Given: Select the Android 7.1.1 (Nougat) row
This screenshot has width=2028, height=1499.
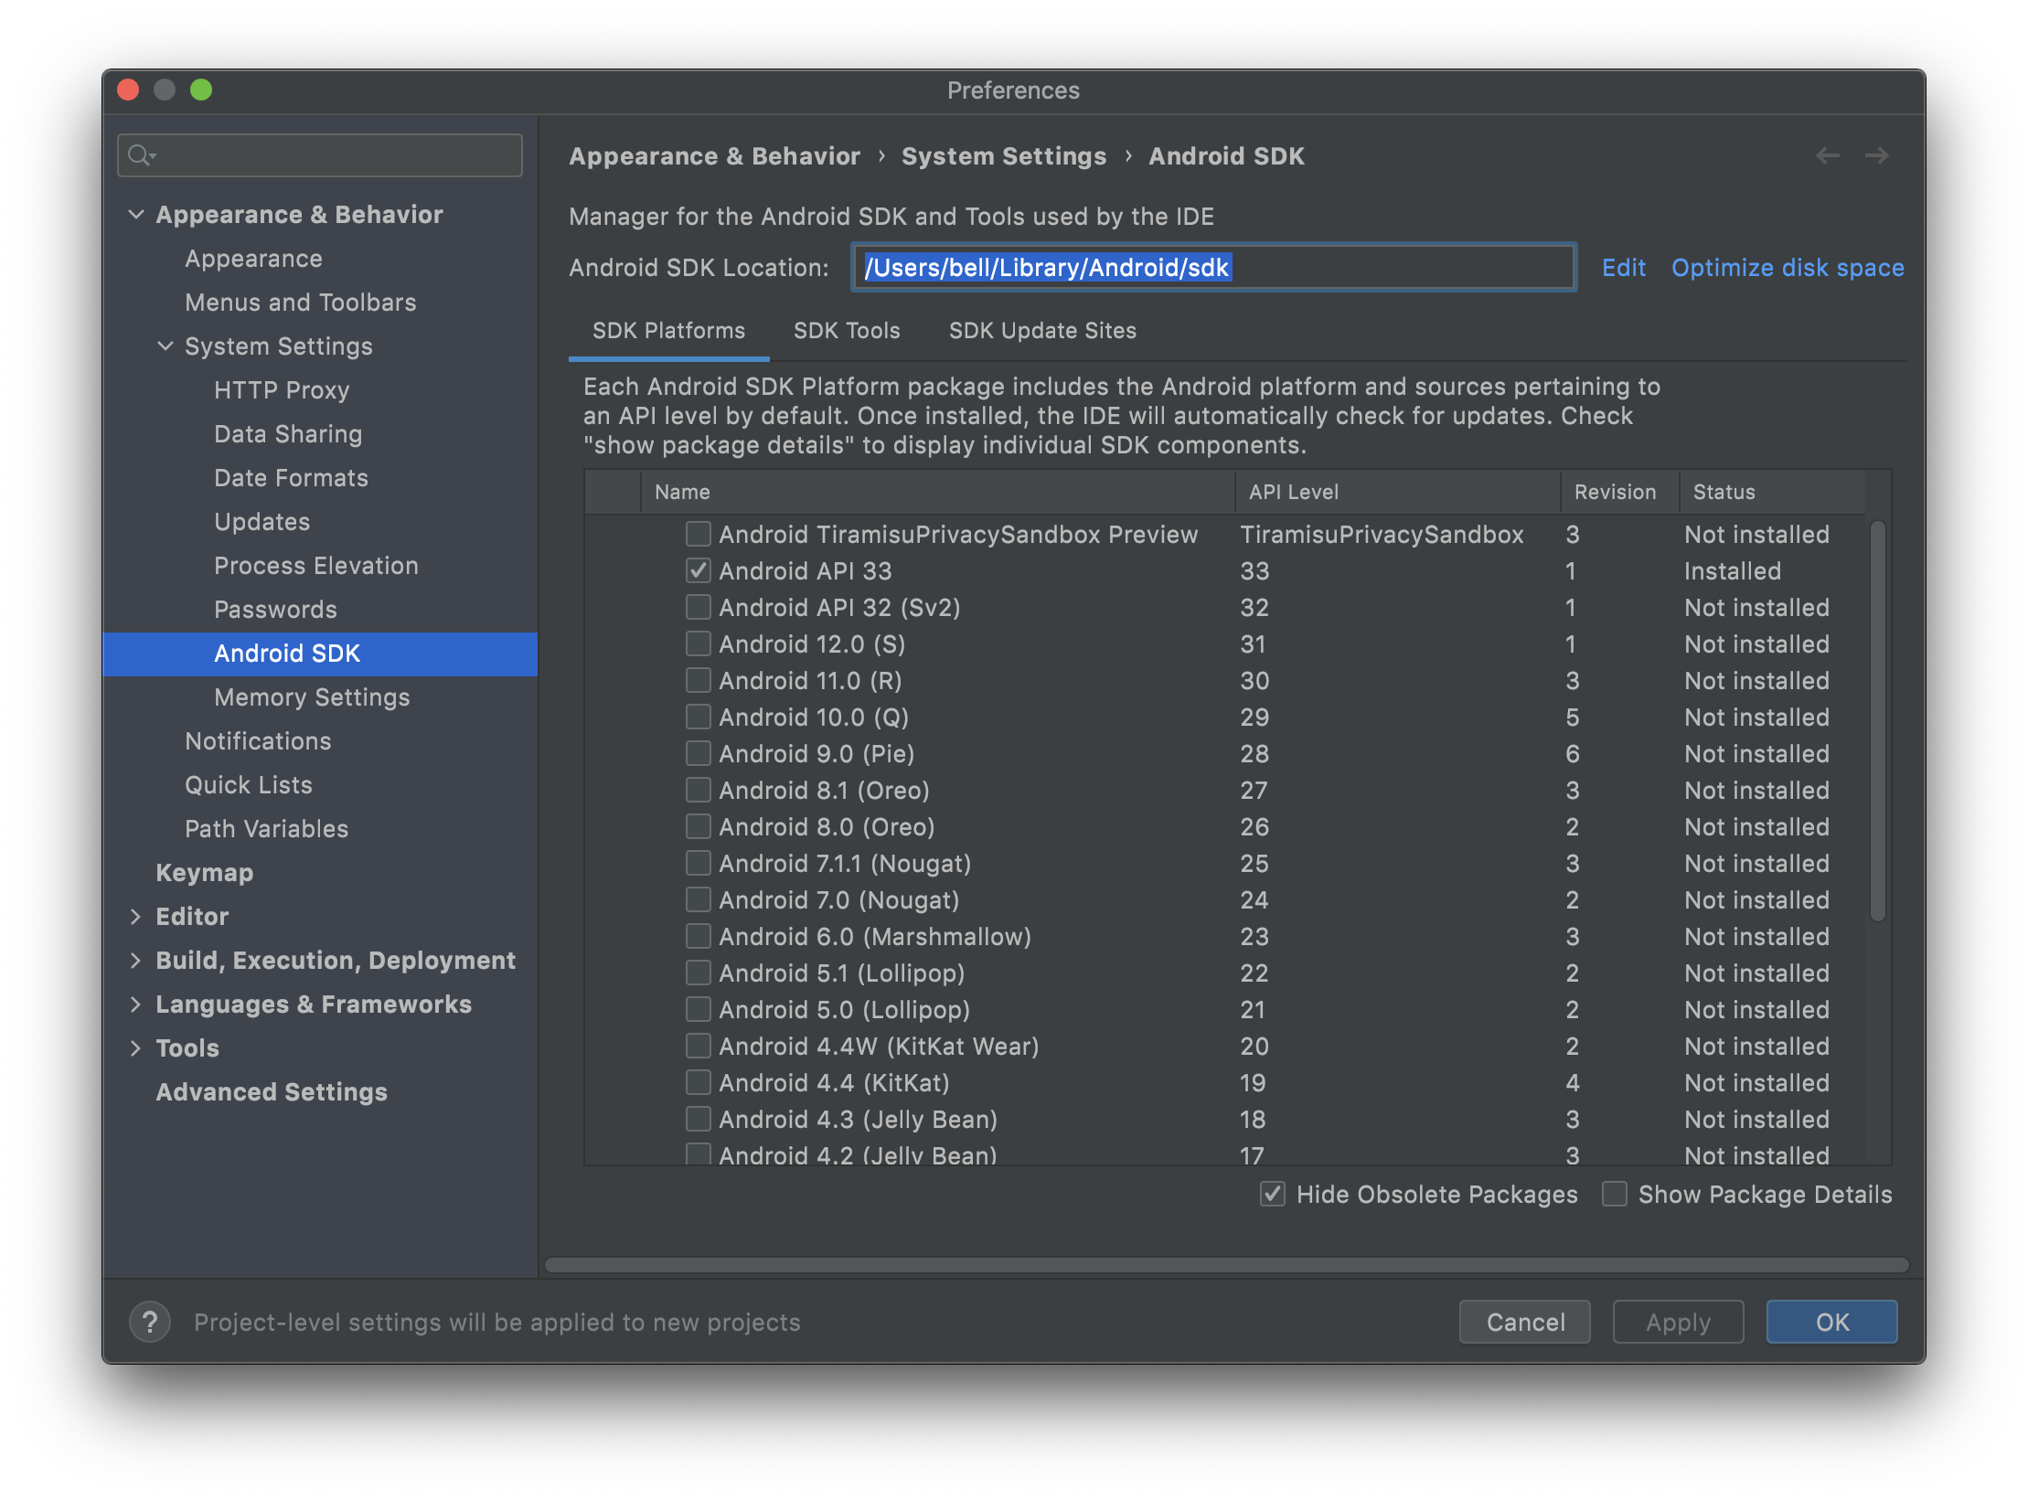Looking at the screenshot, I should pyautogui.click(x=1225, y=863).
